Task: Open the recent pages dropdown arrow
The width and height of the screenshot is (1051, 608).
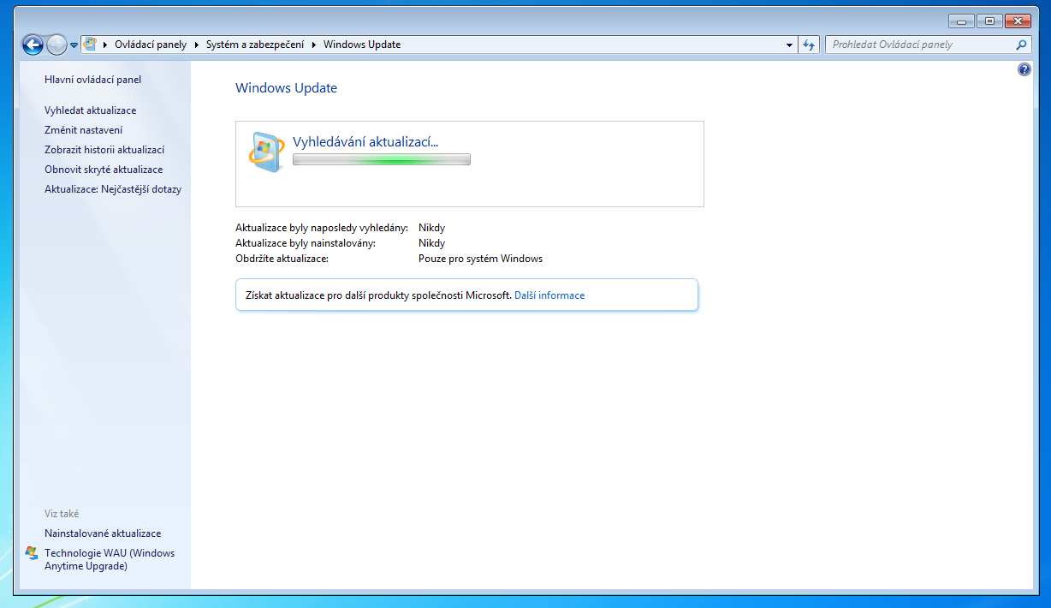Action: click(74, 45)
